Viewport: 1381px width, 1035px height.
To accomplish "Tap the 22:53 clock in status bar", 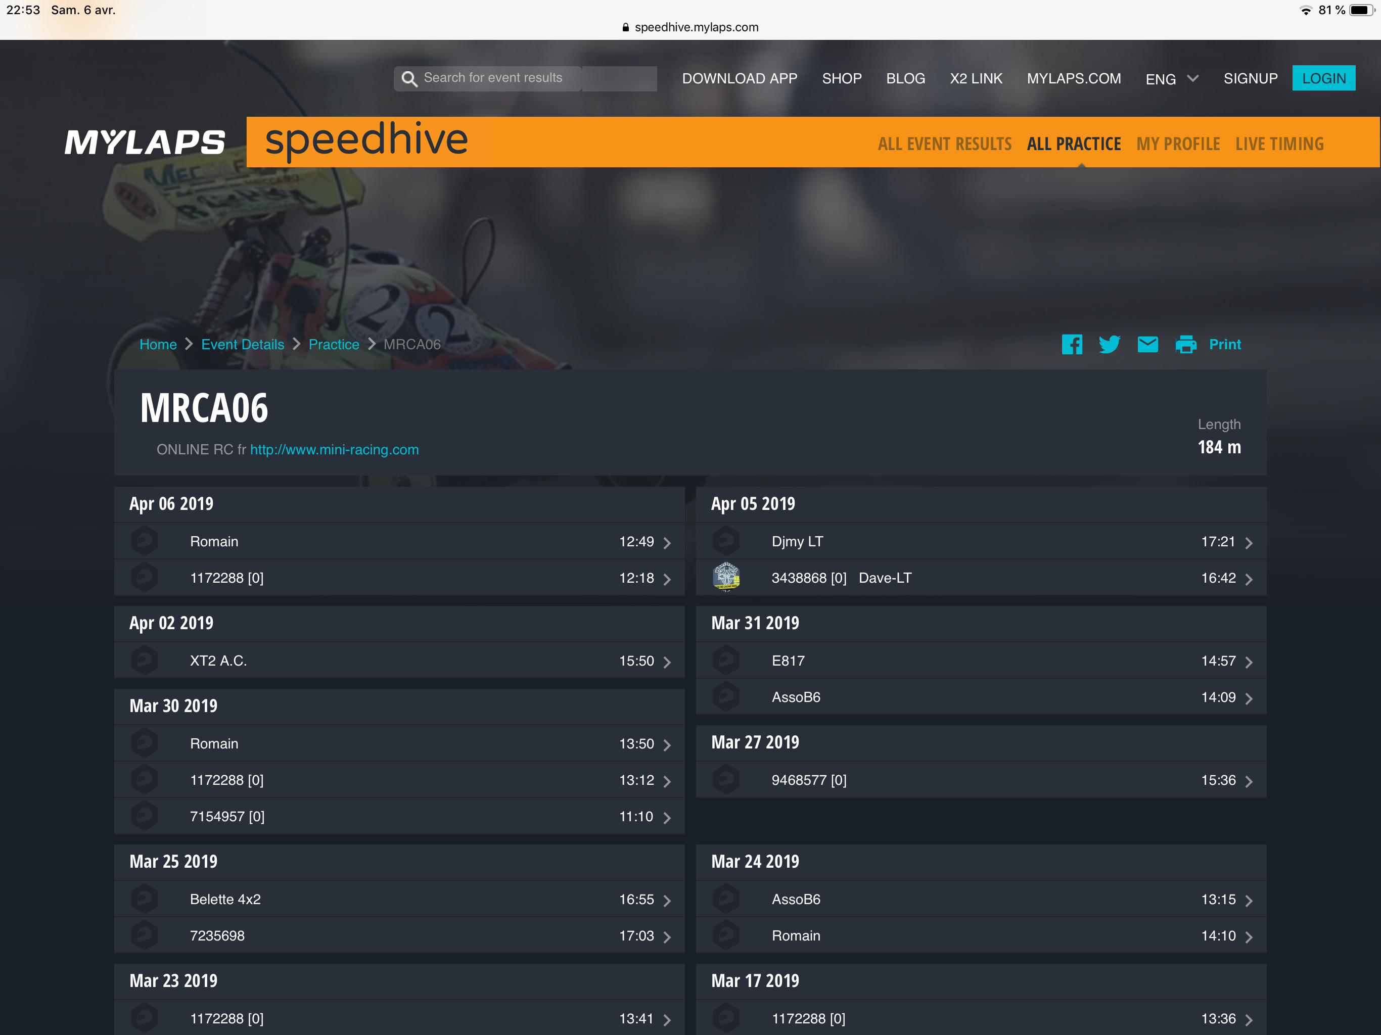I will click(23, 10).
